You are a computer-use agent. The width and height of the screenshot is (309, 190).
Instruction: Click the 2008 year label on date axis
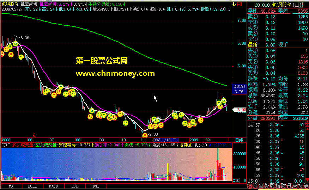pos(6,140)
